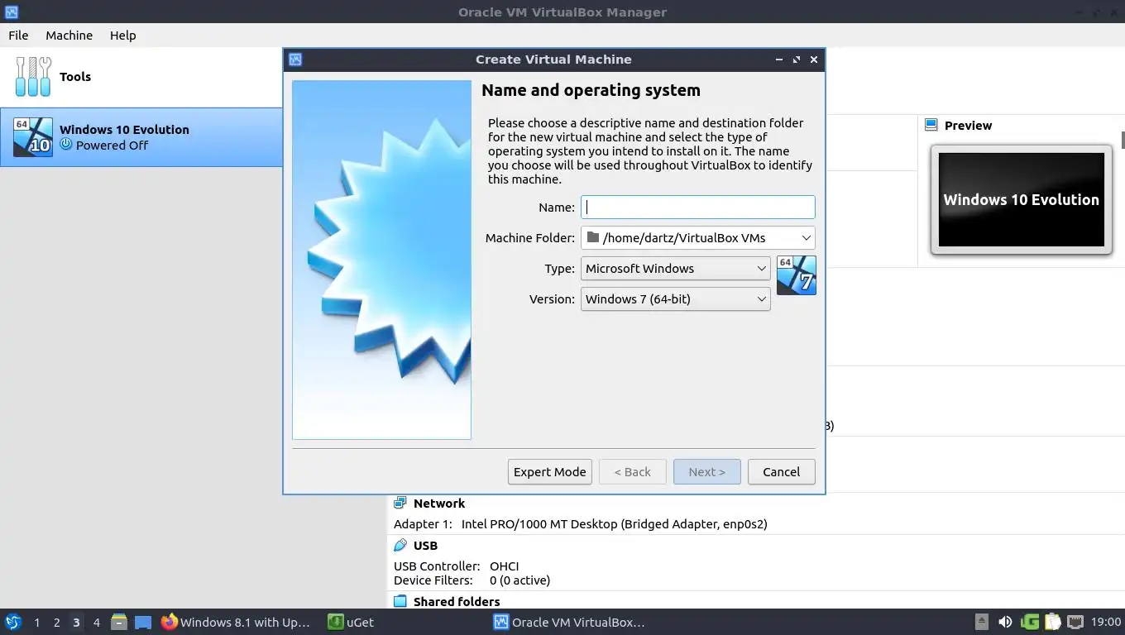This screenshot has width=1125, height=635.
Task: Click the Create Virtual Machine dialog title icon
Action: coord(295,60)
